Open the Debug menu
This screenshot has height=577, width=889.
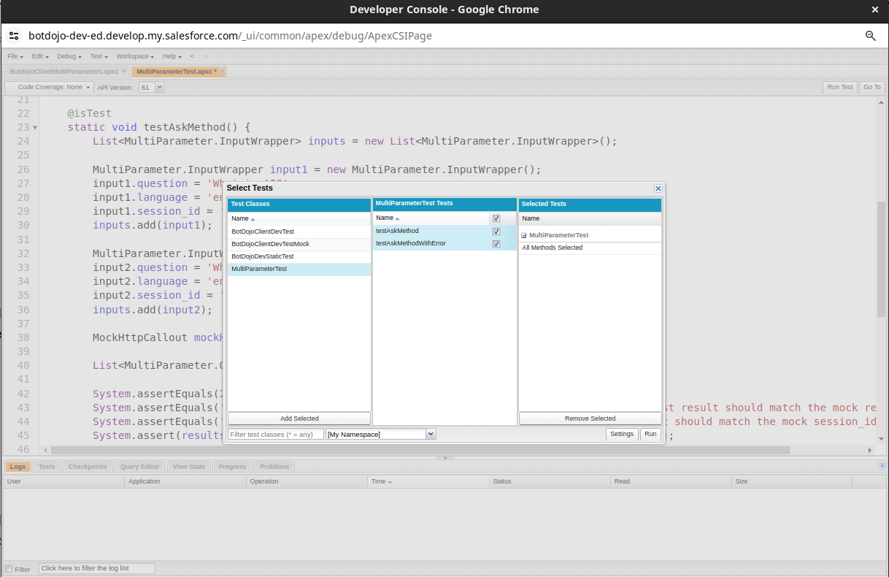tap(69, 56)
